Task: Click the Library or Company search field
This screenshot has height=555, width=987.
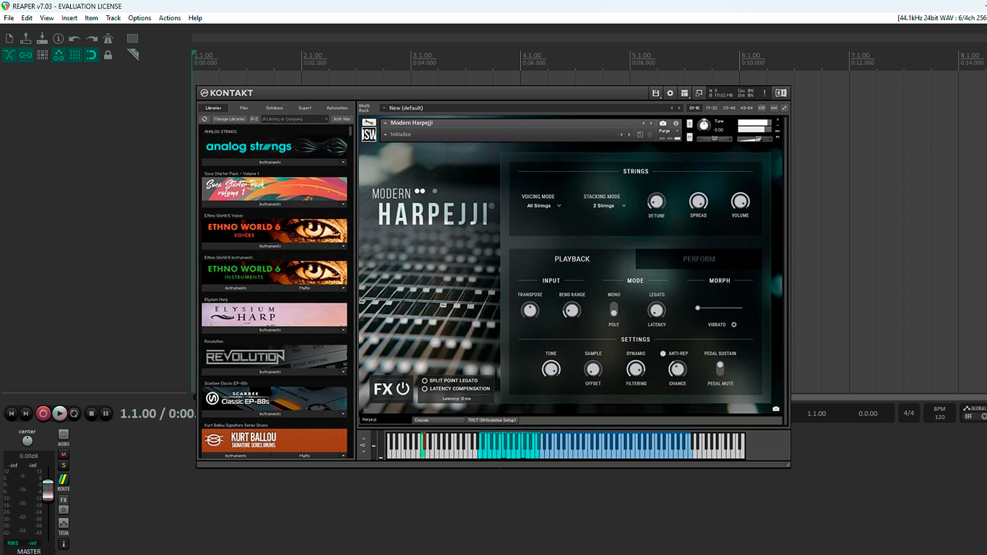Action: [x=295, y=119]
